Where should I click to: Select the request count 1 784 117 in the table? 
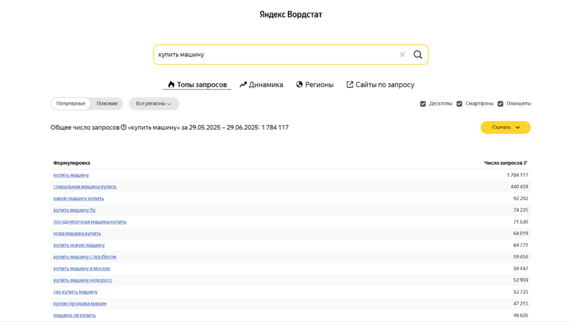517,175
